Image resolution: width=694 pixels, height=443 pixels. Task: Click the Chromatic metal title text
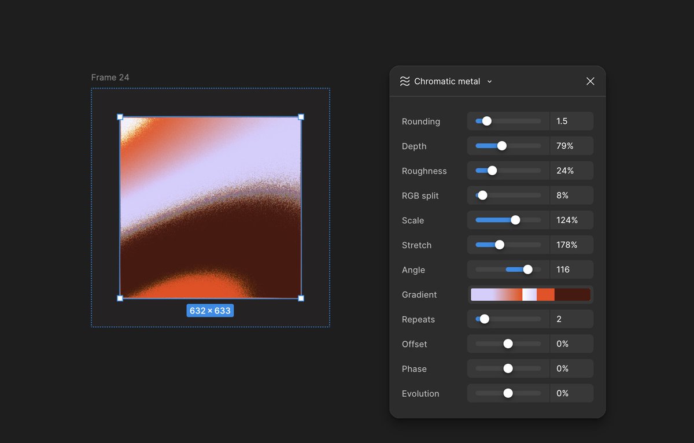pyautogui.click(x=447, y=82)
